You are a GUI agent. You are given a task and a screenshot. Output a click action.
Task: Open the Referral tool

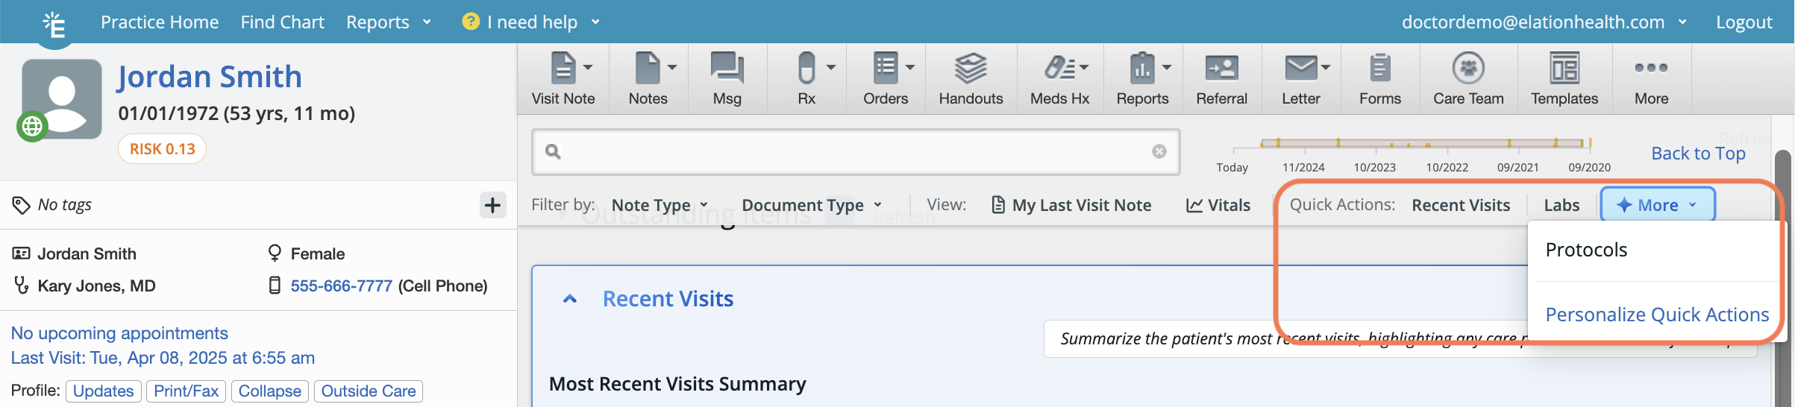1221,78
